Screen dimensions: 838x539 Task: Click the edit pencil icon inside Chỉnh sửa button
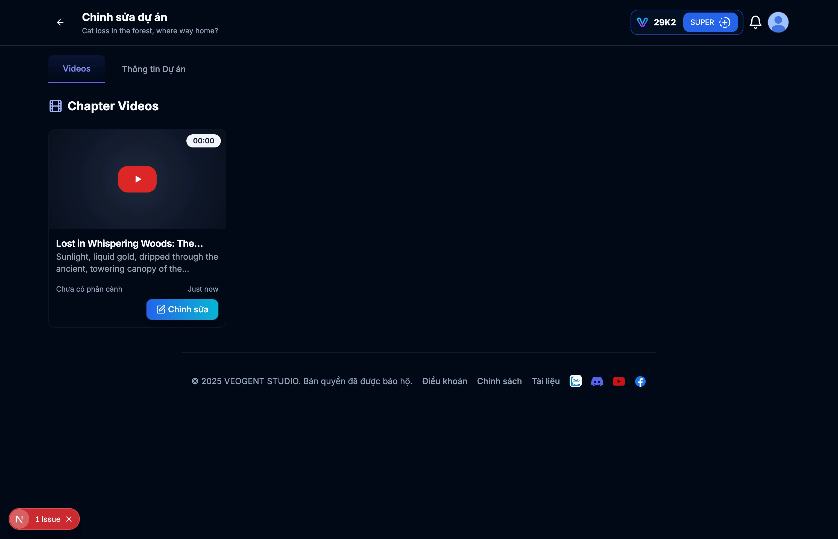tap(160, 309)
